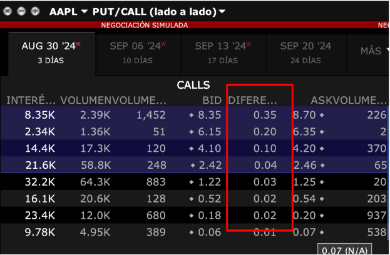Switch to the SEP 13 '24 expiration tab
Screen dimensions: 390x255
[x=222, y=52]
